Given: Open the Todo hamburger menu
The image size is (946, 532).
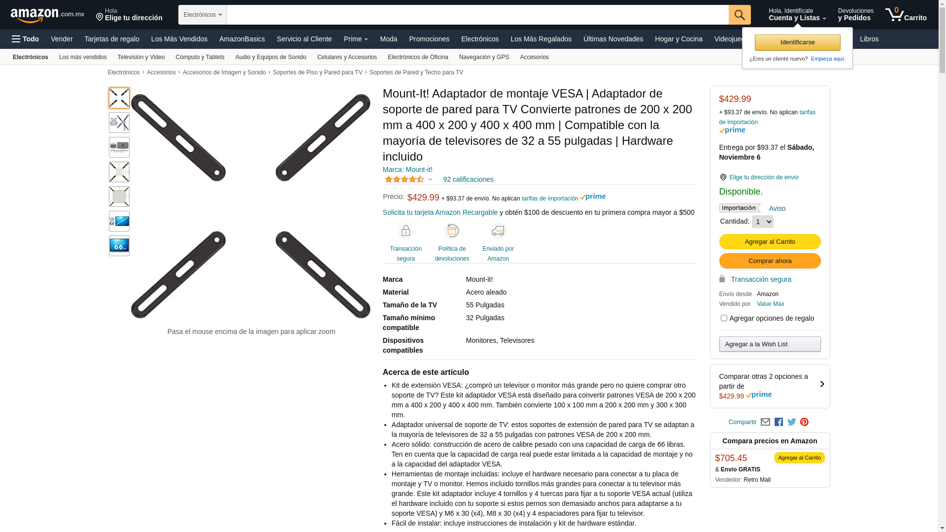Looking at the screenshot, I should click(25, 39).
